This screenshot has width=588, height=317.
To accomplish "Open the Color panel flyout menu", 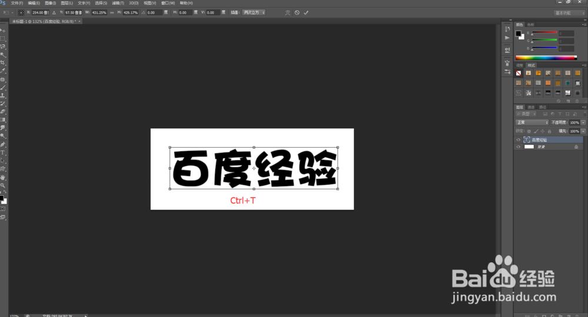I will 584,25.
